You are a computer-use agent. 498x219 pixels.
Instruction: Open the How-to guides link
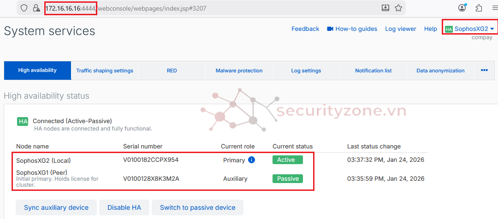(352, 29)
